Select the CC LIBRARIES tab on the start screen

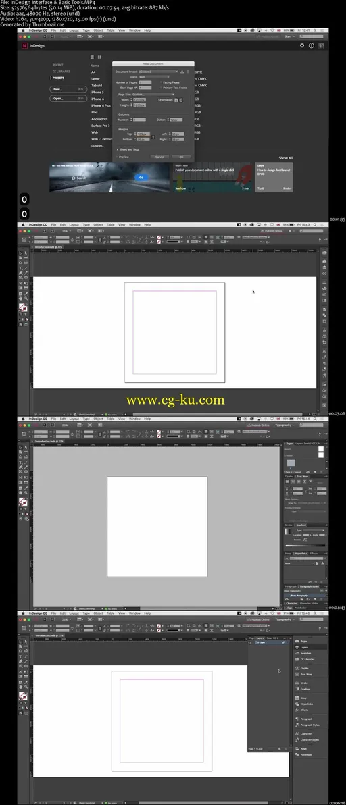(61, 72)
